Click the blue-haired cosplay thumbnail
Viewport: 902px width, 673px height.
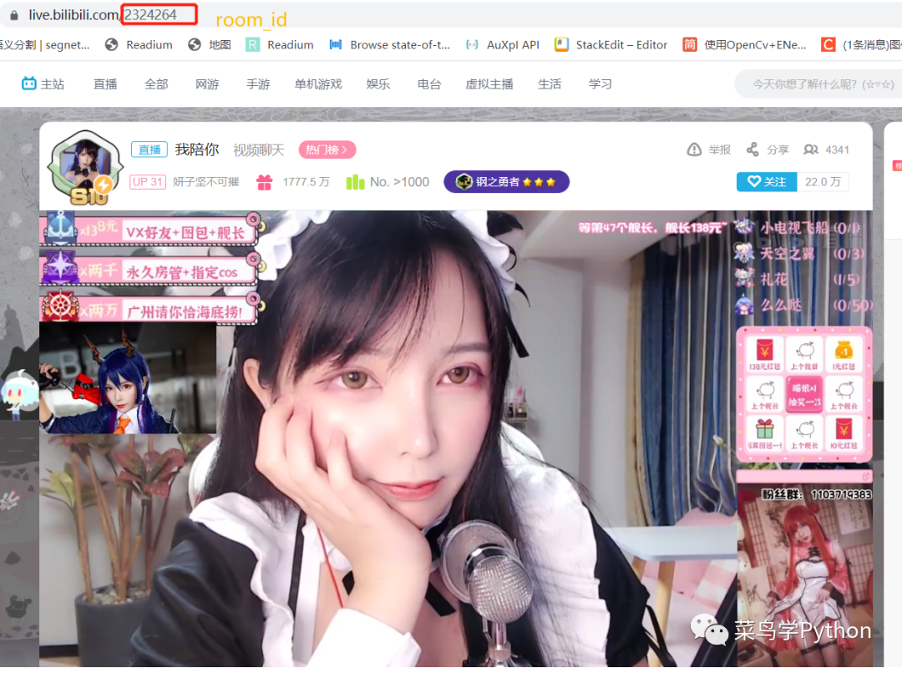click(128, 378)
